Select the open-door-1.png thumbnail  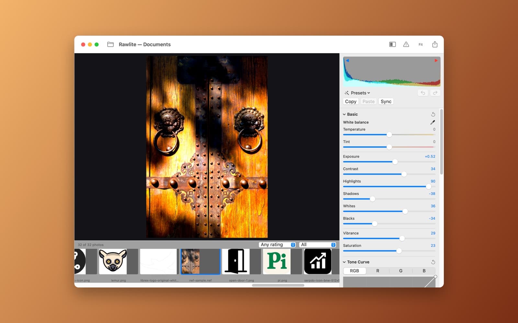(242, 262)
